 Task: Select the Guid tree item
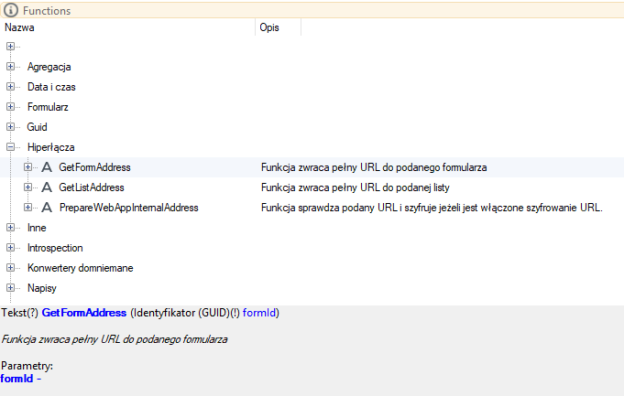37,127
